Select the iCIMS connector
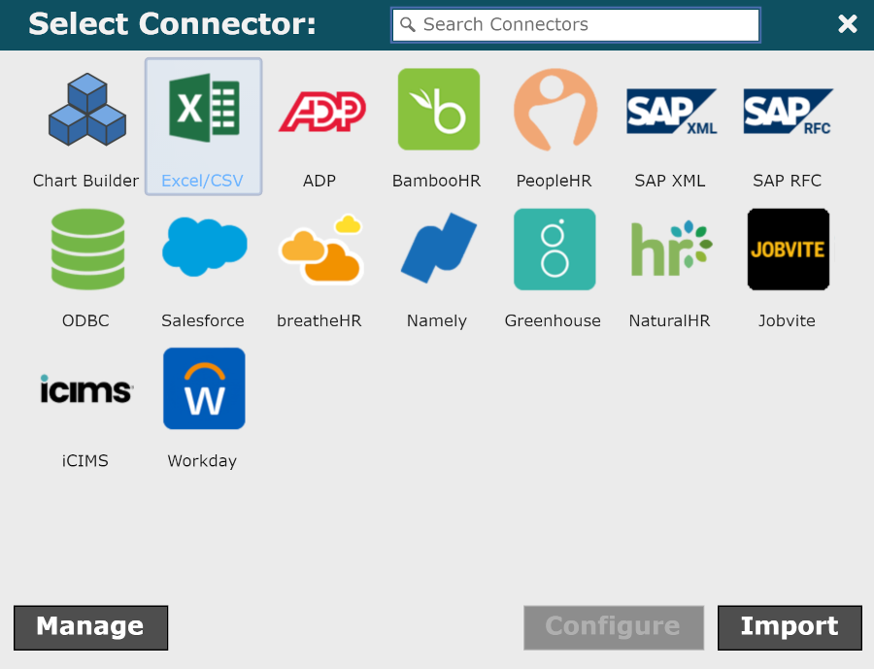 (x=86, y=389)
